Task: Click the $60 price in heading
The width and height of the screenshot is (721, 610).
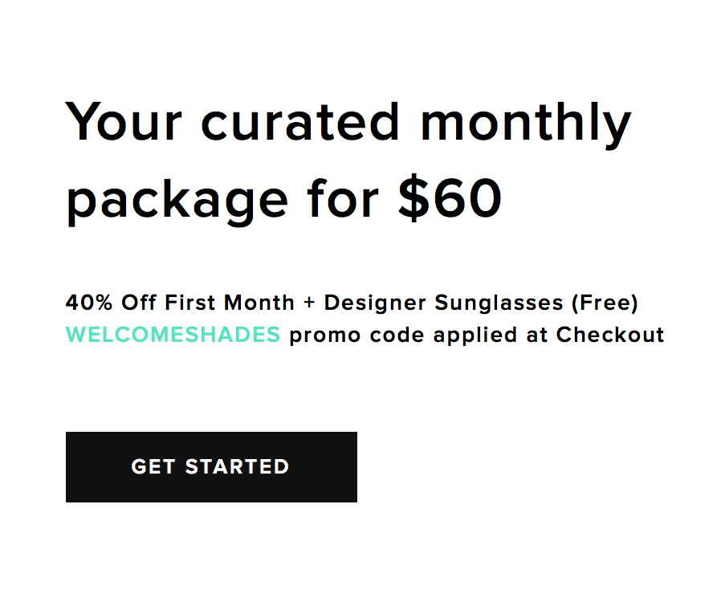Action: coord(450,197)
